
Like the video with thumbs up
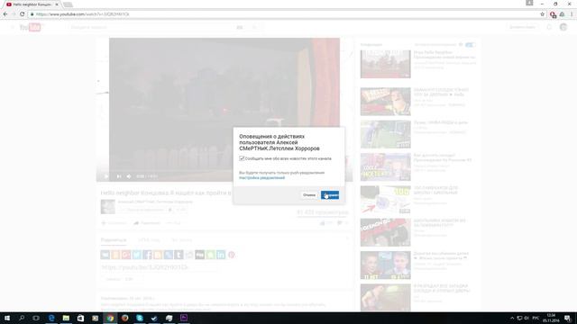coord(325,223)
